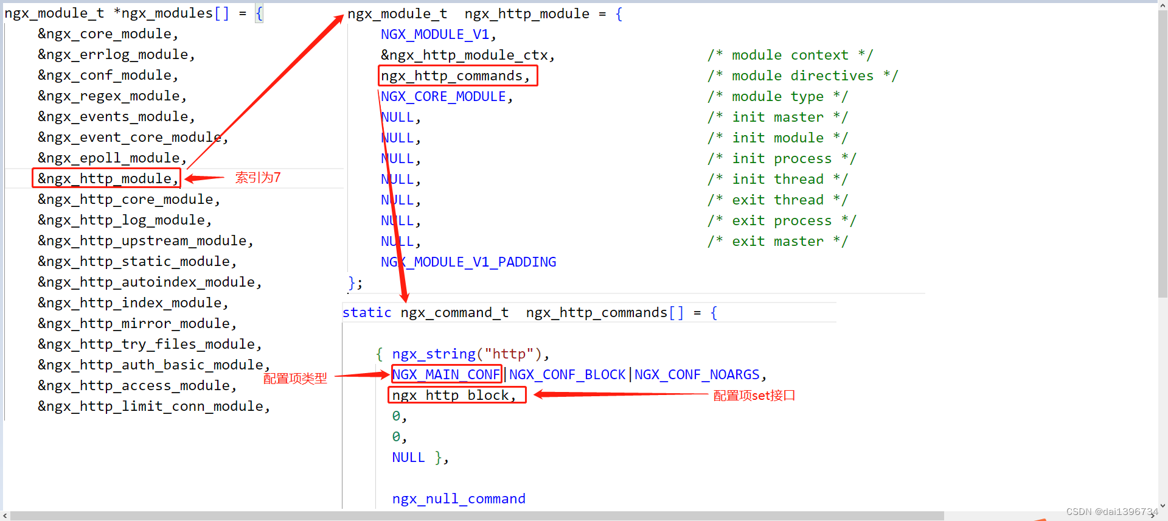Screen dimensions: 1168x521
Task: Click the exit process comment
Action: pyautogui.click(x=782, y=220)
